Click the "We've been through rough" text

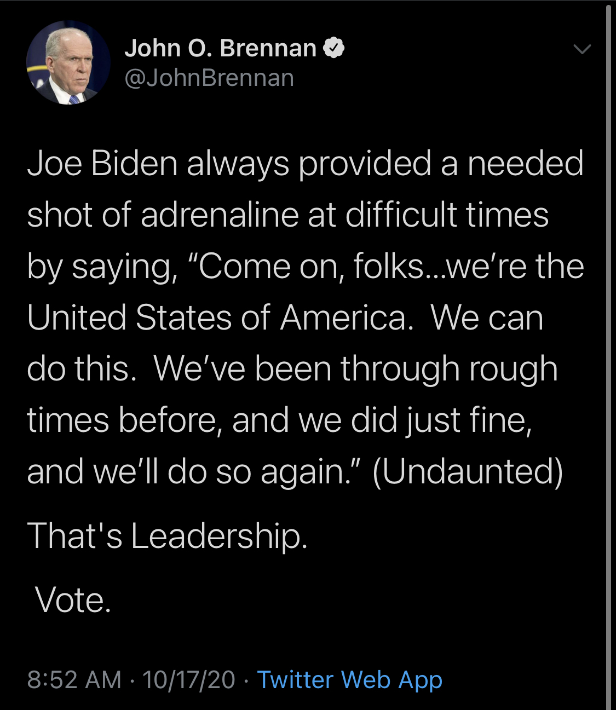[356, 370]
